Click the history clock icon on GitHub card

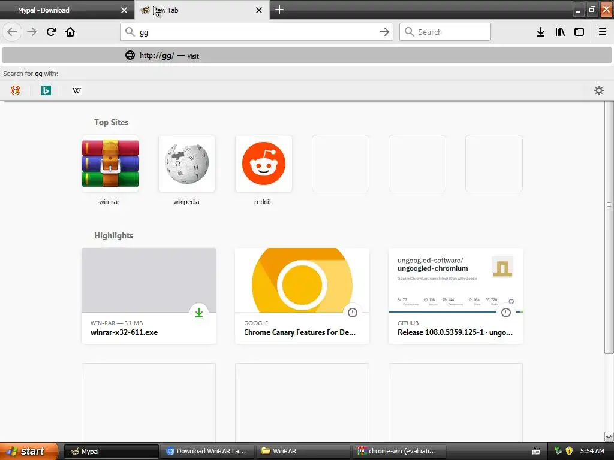click(506, 313)
